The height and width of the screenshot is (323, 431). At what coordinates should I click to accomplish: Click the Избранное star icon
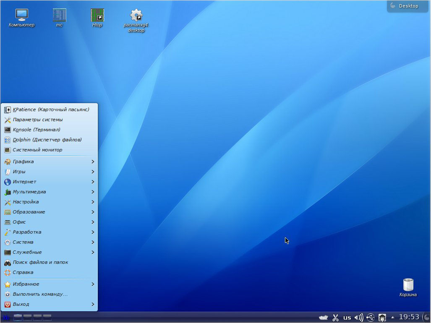[x=8, y=284]
